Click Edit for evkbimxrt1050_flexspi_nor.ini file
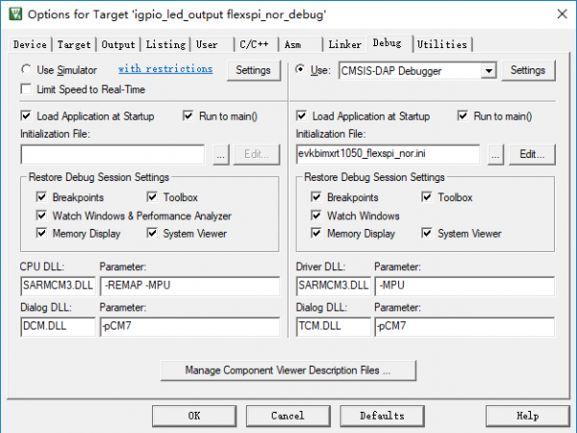 [x=532, y=154]
